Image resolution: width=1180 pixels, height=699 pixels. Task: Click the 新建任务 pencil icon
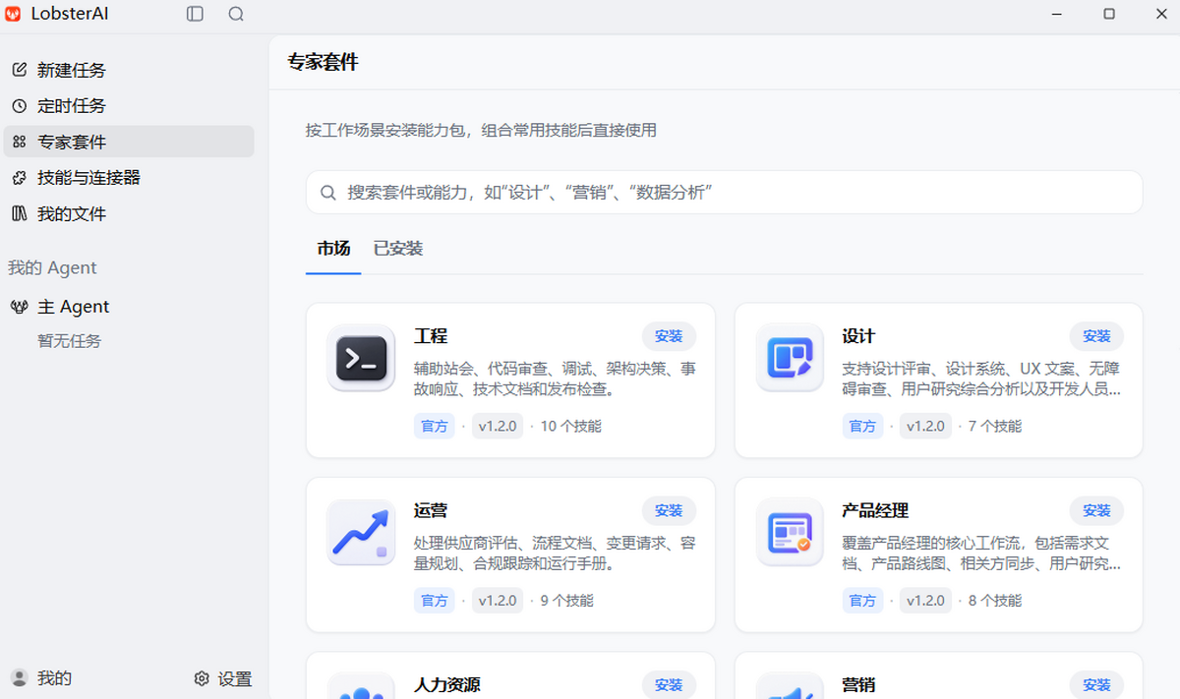coord(19,70)
